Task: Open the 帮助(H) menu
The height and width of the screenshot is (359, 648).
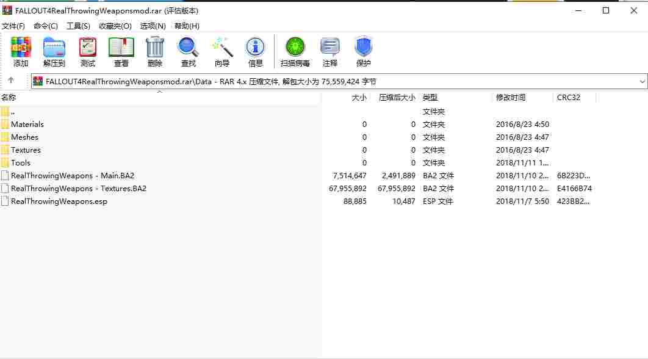Action: pos(187,26)
